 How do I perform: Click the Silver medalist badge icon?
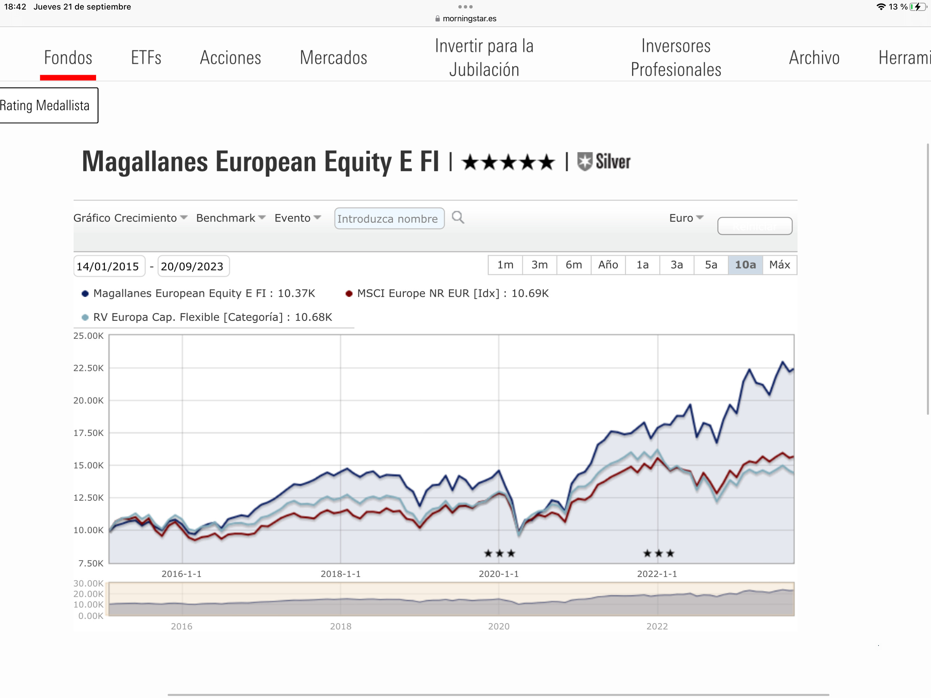coord(585,162)
